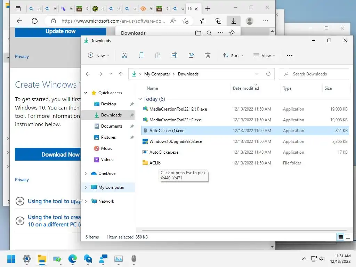Open the Windows Start button
The width and height of the screenshot is (356, 267).
point(11,259)
